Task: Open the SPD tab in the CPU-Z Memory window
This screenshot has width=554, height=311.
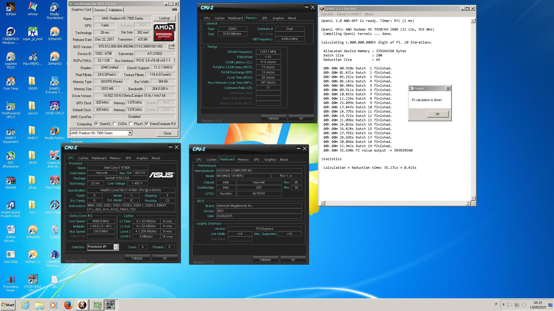Action: 264,18
